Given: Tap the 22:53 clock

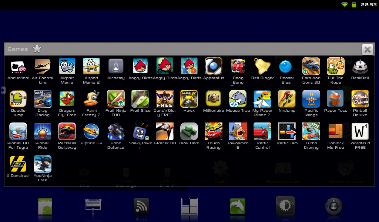Looking at the screenshot, I should click(369, 4).
